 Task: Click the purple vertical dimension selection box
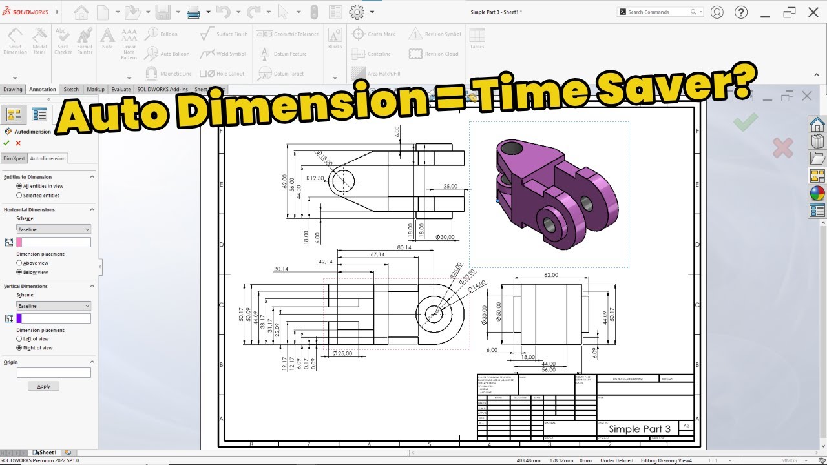[x=54, y=318]
